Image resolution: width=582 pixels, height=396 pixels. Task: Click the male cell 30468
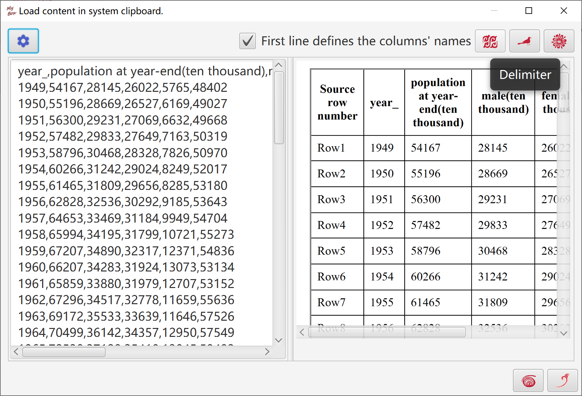click(503, 251)
